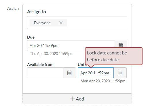This screenshot has width=150, height=108.
Task: Click the Lock date error message
Action: pyautogui.click(x=107, y=56)
